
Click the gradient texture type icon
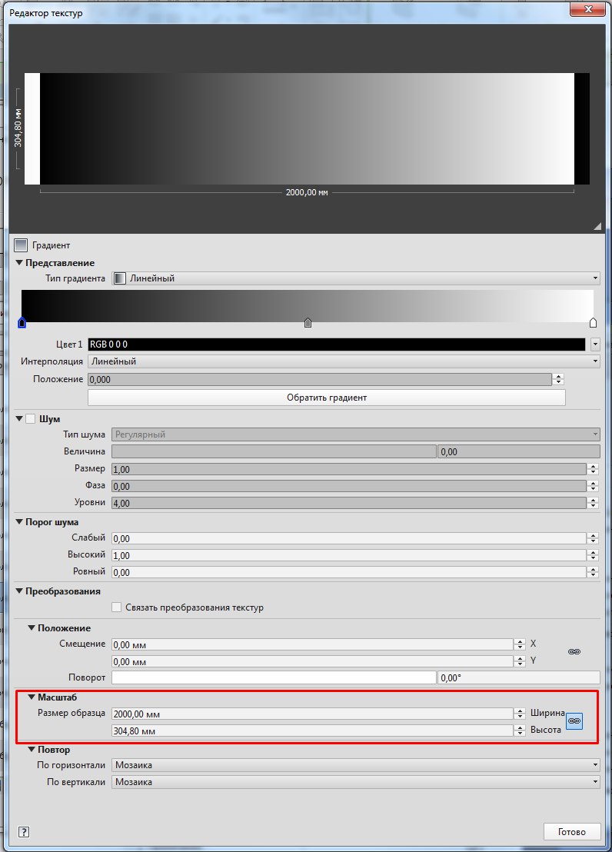(21, 245)
